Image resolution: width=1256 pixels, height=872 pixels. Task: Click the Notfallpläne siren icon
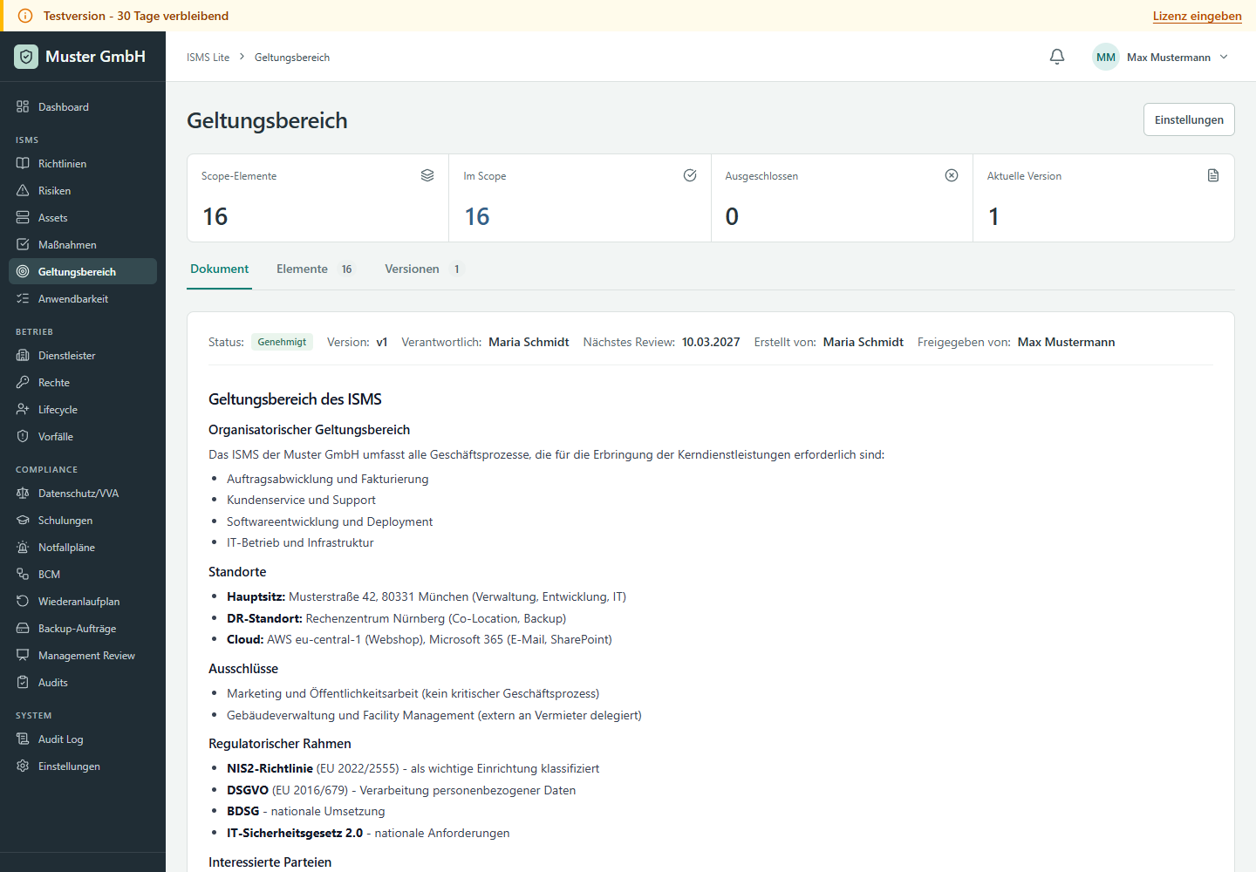click(x=23, y=547)
